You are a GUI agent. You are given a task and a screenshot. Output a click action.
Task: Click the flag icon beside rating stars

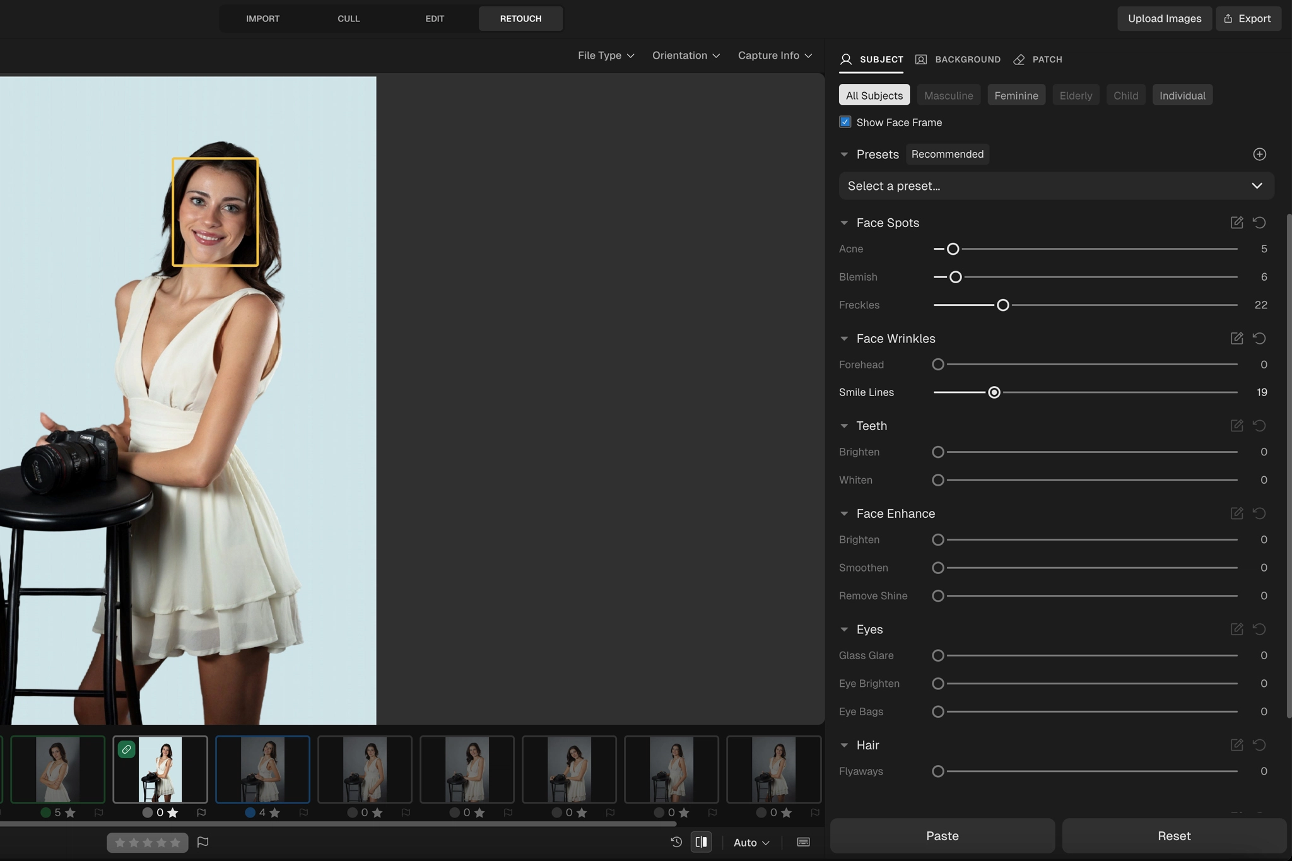tap(203, 842)
